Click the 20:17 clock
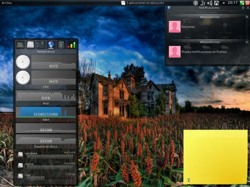This screenshot has height=187, width=250. [232, 3]
